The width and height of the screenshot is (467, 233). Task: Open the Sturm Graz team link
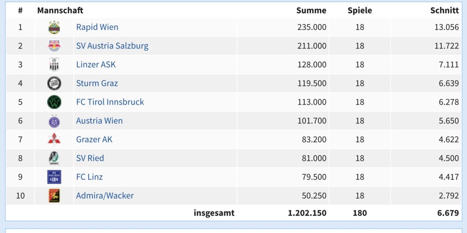point(97,83)
